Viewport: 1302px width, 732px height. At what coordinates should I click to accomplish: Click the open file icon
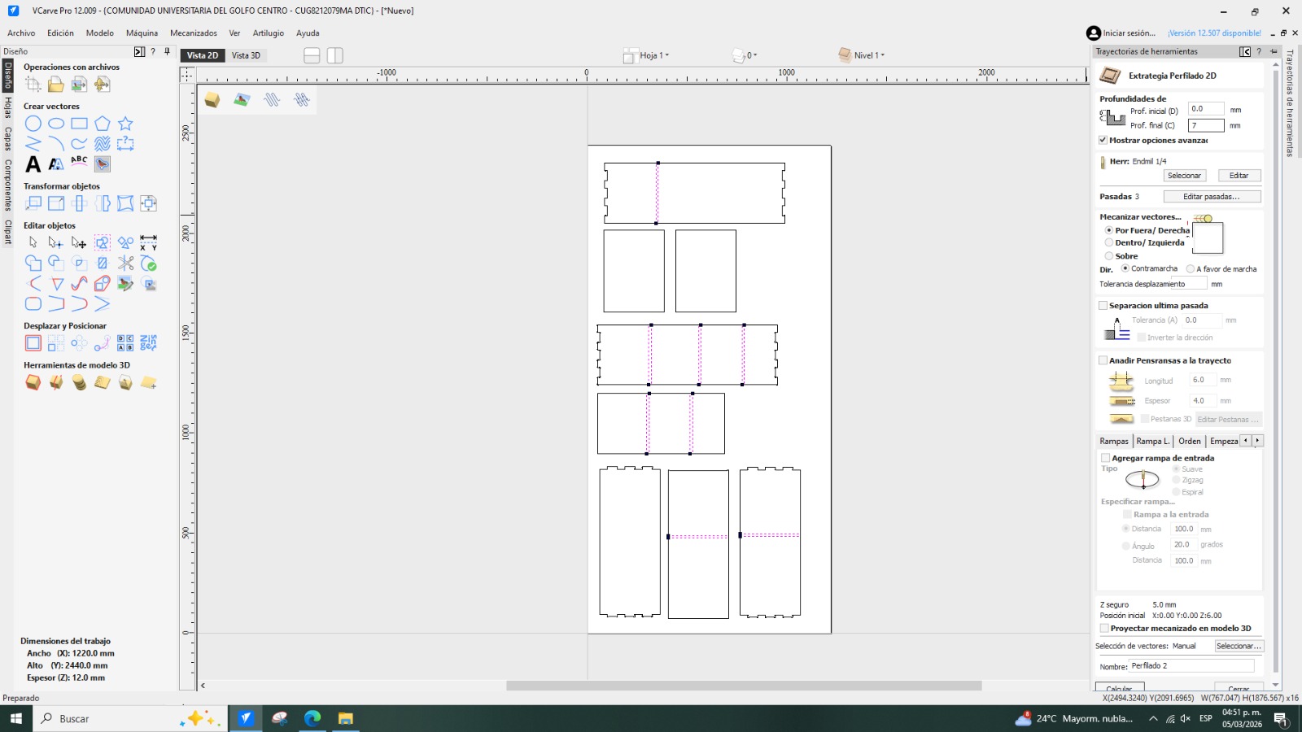56,84
